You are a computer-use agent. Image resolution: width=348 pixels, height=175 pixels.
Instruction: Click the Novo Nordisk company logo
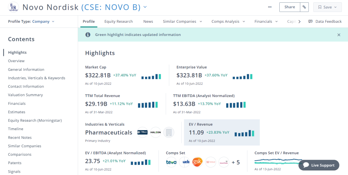click(13, 7)
